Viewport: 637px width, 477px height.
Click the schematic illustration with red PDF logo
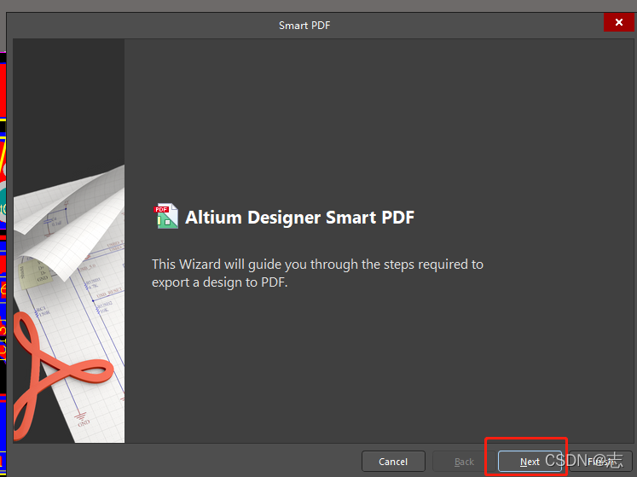tap(69, 241)
